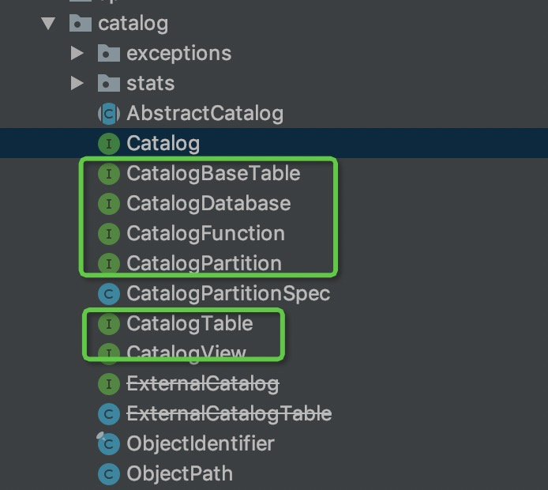Open the CatalogDatabase interface file
This screenshot has width=548, height=490.
click(x=208, y=204)
